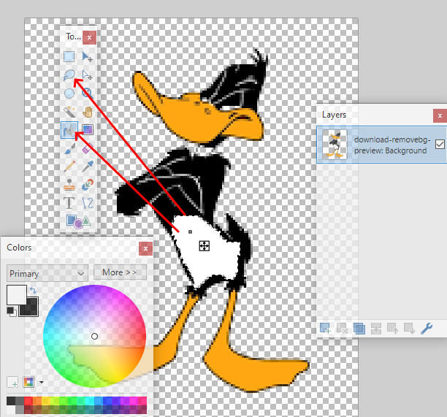Viewport: 447px width, 417px height.
Task: Swap primary and secondary colors
Action: [x=33, y=290]
